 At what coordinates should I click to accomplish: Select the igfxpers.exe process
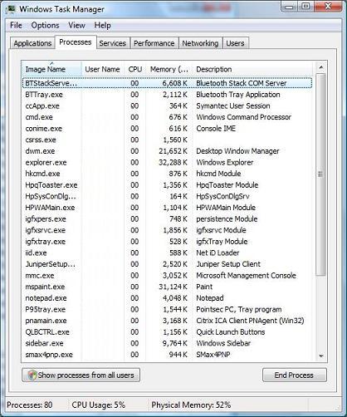(x=167, y=219)
